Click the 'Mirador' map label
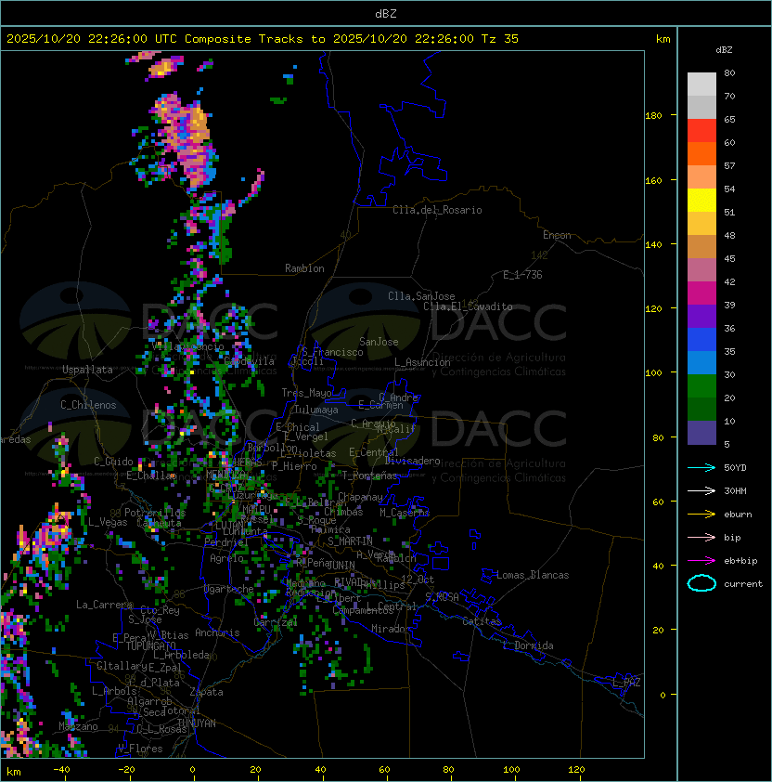 tap(391, 629)
